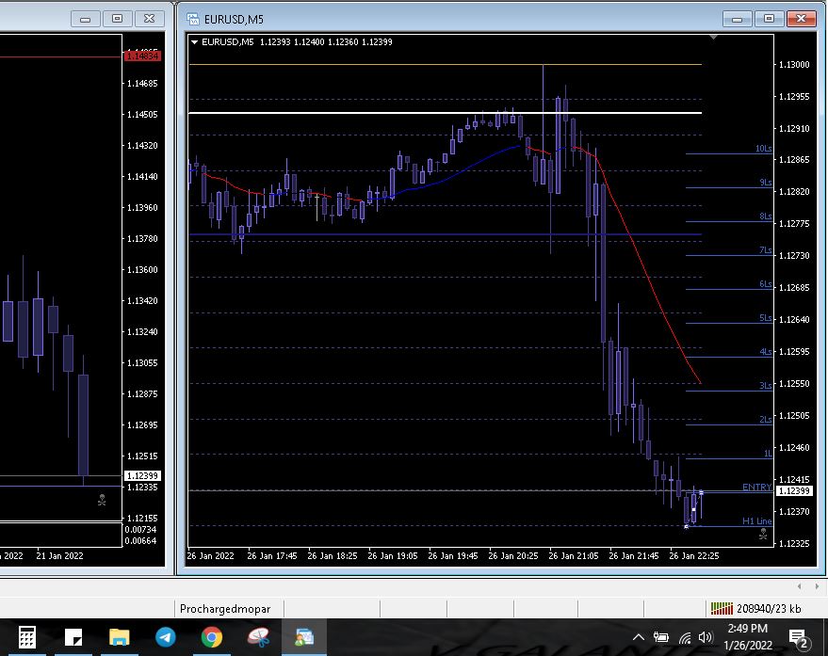Click the chart shift triangle marker

714,39
